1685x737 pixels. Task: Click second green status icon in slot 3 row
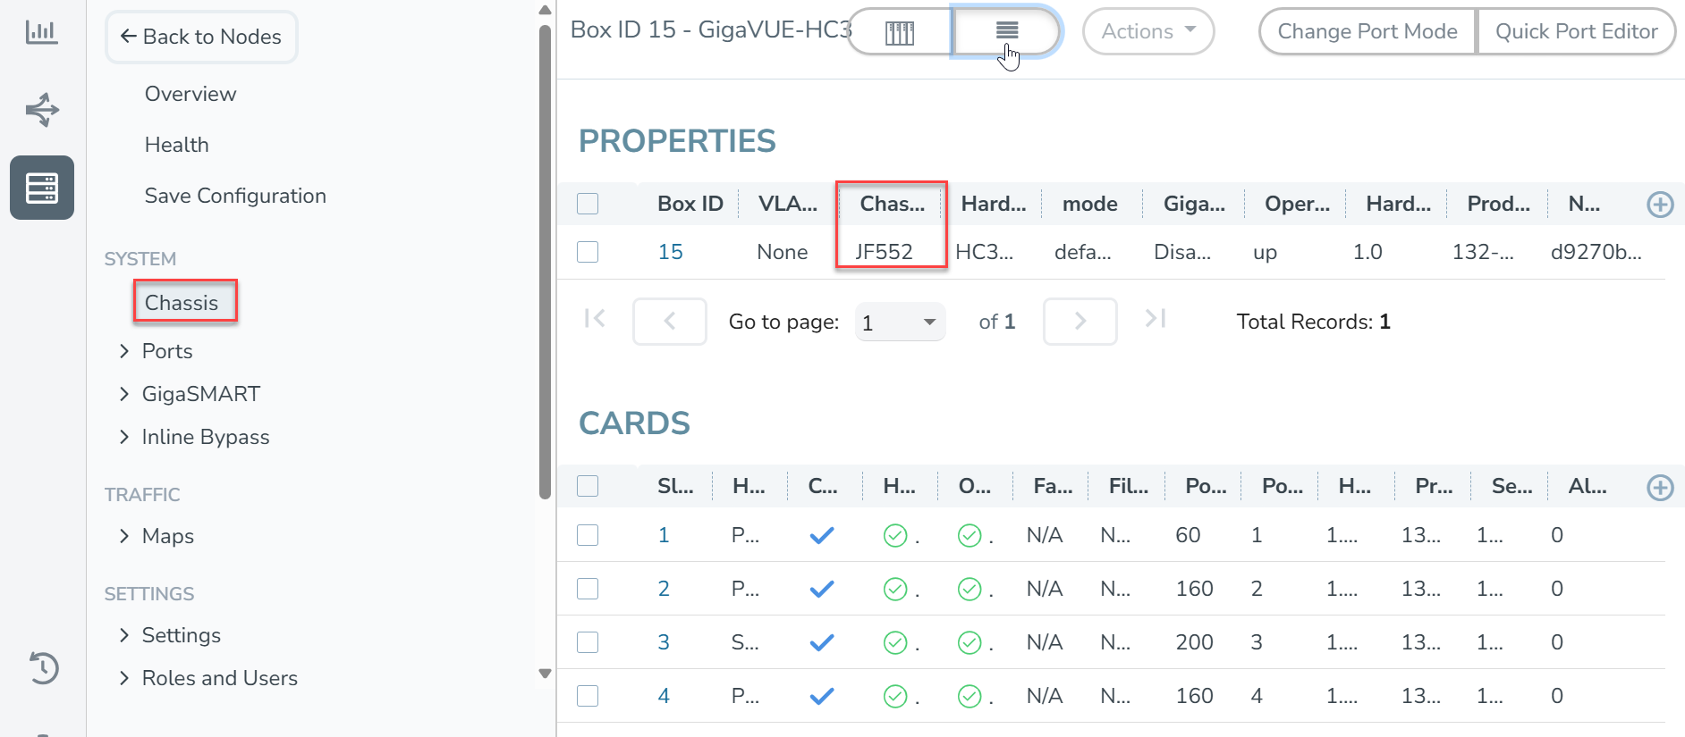coord(970,642)
